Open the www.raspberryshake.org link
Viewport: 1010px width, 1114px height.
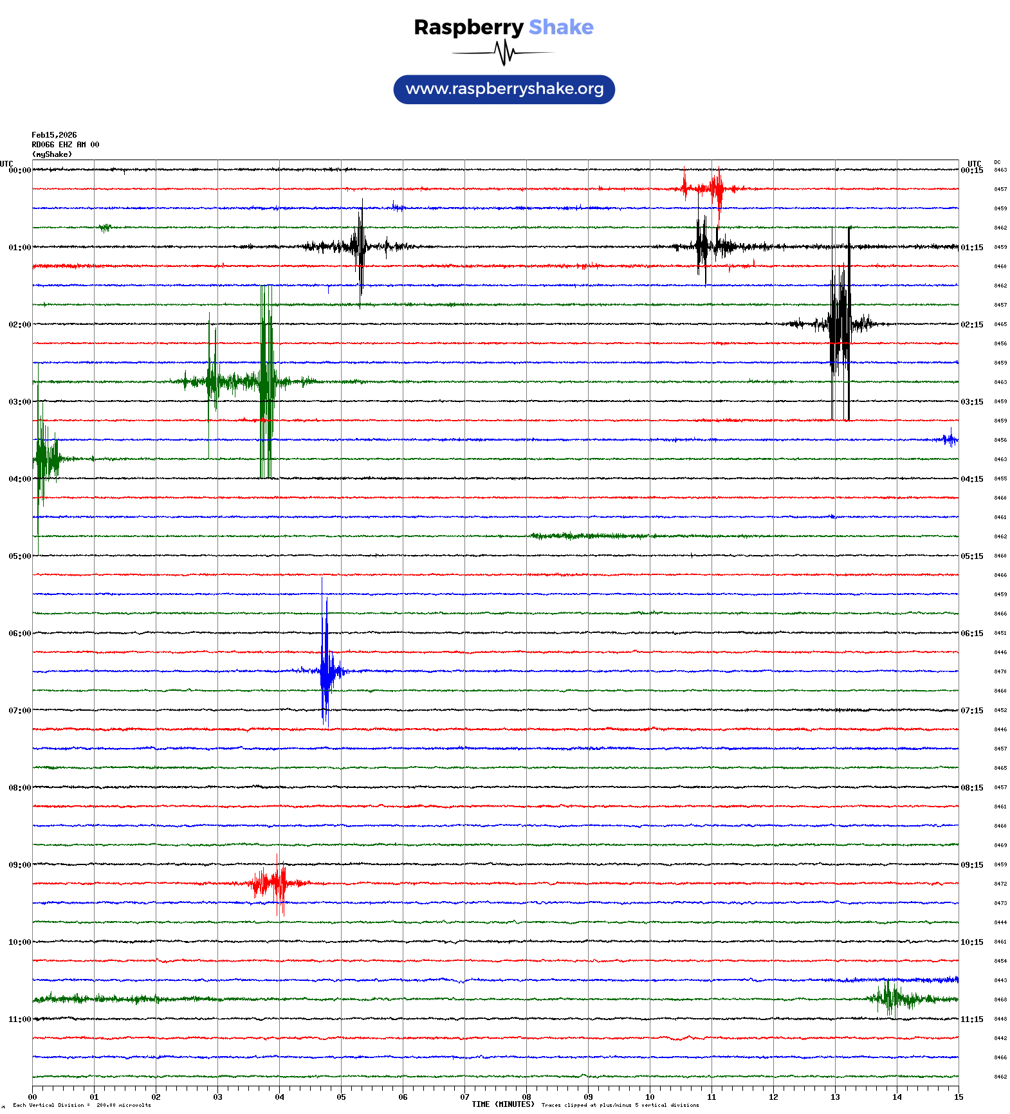point(504,89)
